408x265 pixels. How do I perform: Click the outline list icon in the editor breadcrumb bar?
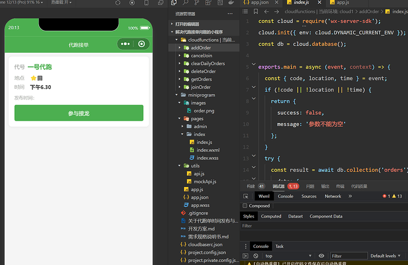[245, 11]
